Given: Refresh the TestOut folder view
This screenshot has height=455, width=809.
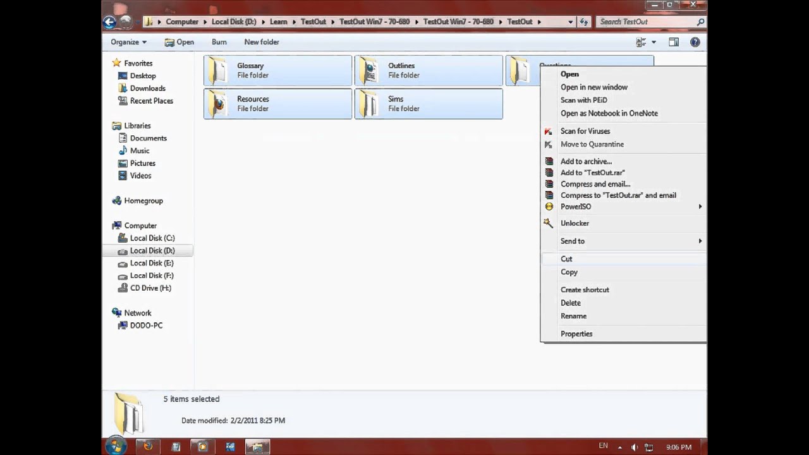Looking at the screenshot, I should pos(584,22).
